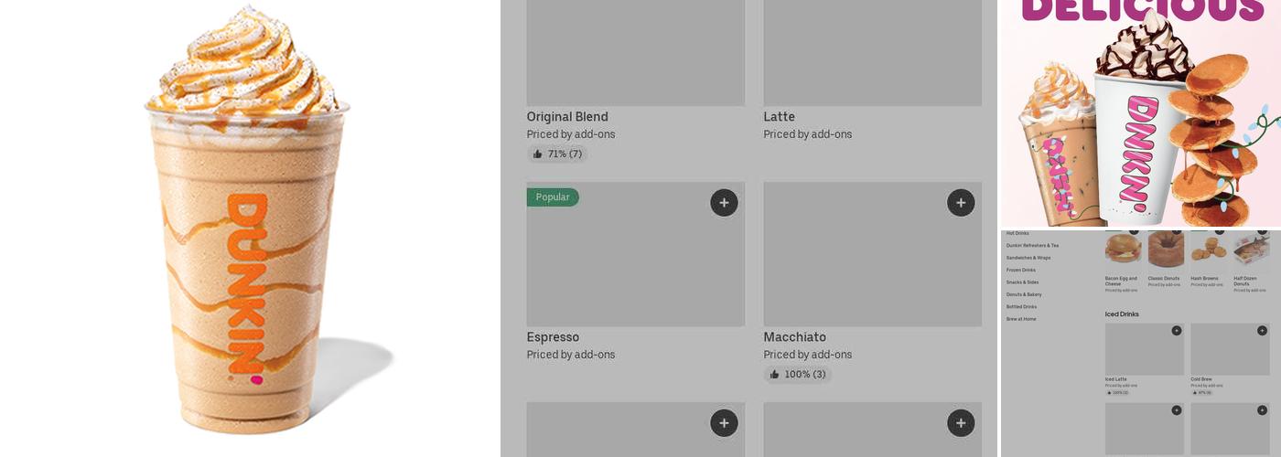Screen dimensions: 1281x457
Task: Click the thumbs-up 71% rating under Original Blend
Action: pyautogui.click(x=557, y=154)
